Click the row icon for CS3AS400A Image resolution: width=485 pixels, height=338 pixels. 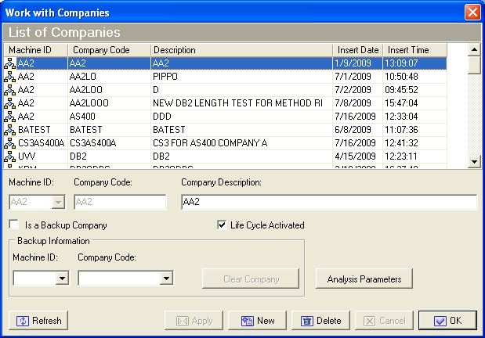click(9, 143)
